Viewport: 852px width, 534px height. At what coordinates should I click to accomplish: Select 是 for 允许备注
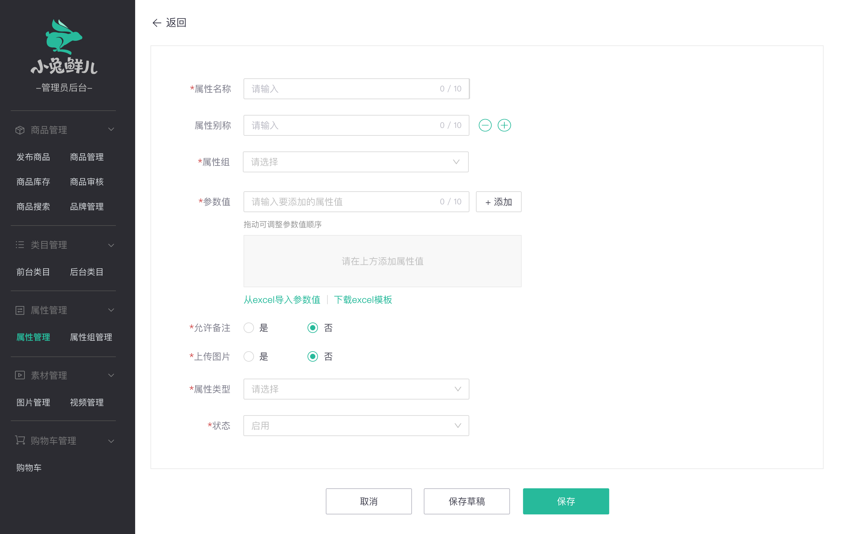click(249, 328)
